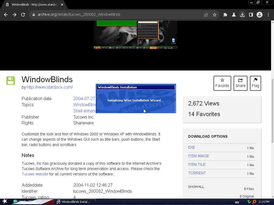Toggle the browser side panel
The image size is (274, 205).
point(251,15)
